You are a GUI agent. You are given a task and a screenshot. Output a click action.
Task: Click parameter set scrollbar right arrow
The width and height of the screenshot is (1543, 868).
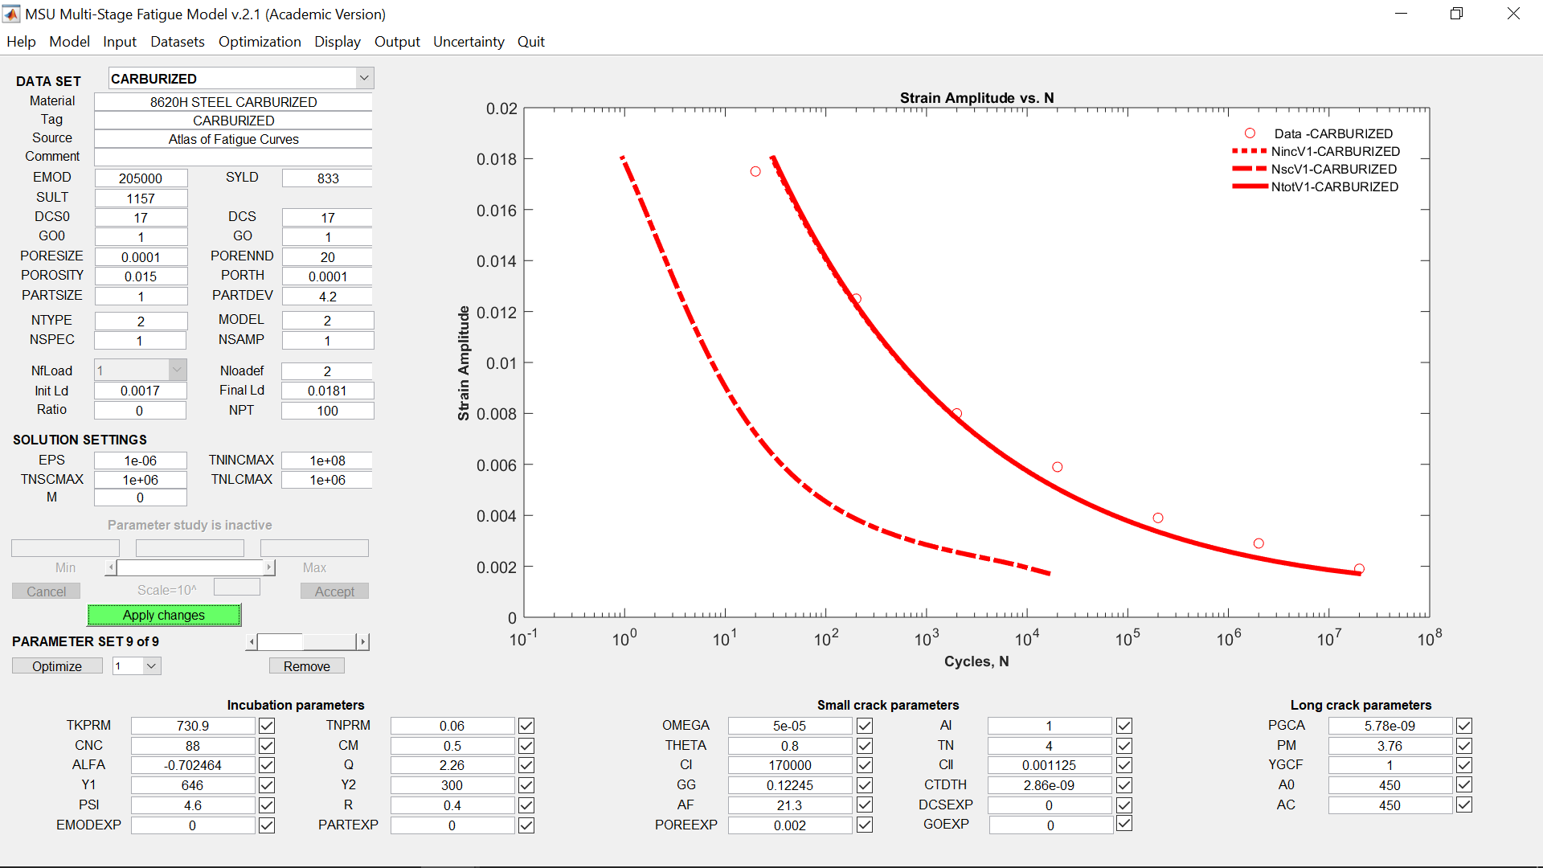pos(363,641)
